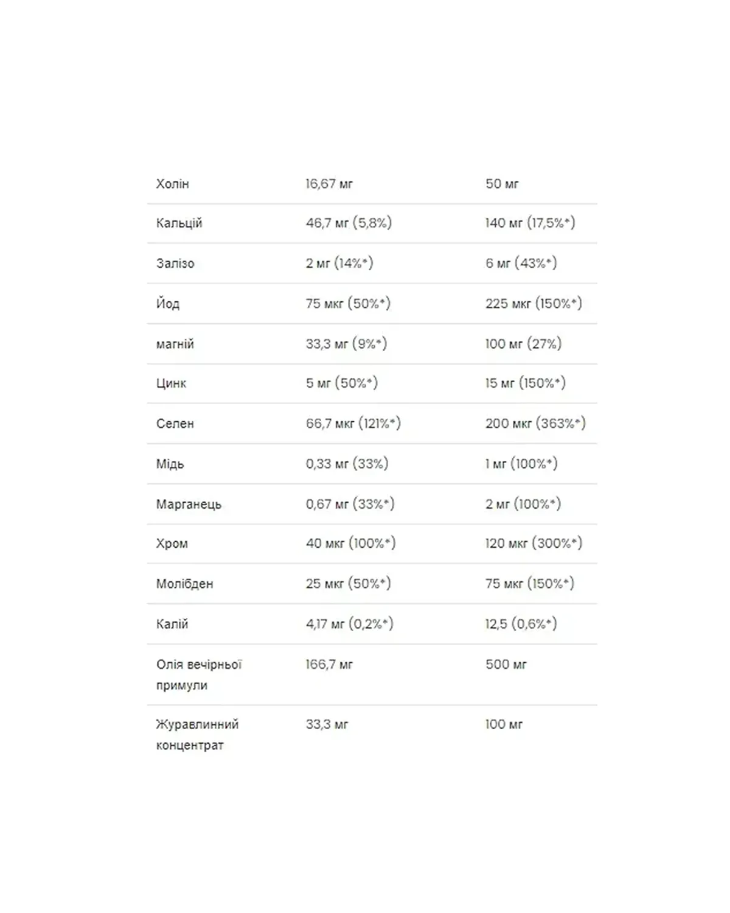Click the 16,67 мг choline value
The width and height of the screenshot is (730, 913).
point(329,184)
